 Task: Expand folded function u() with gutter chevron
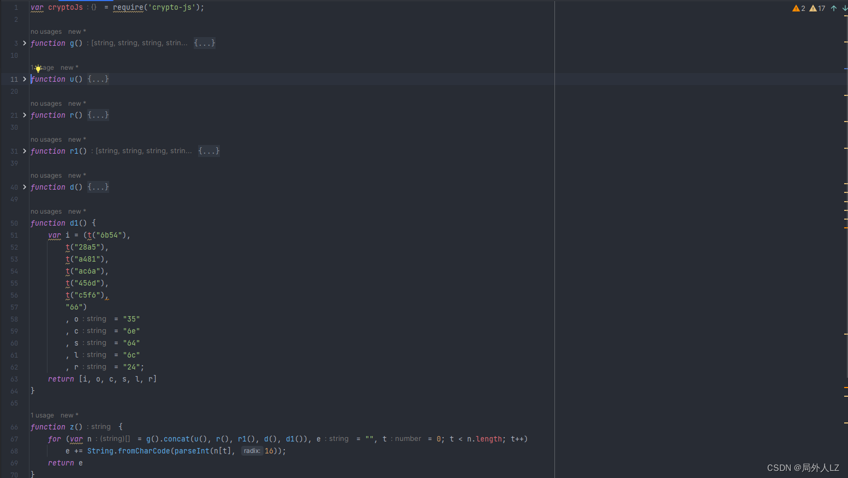[x=25, y=79]
